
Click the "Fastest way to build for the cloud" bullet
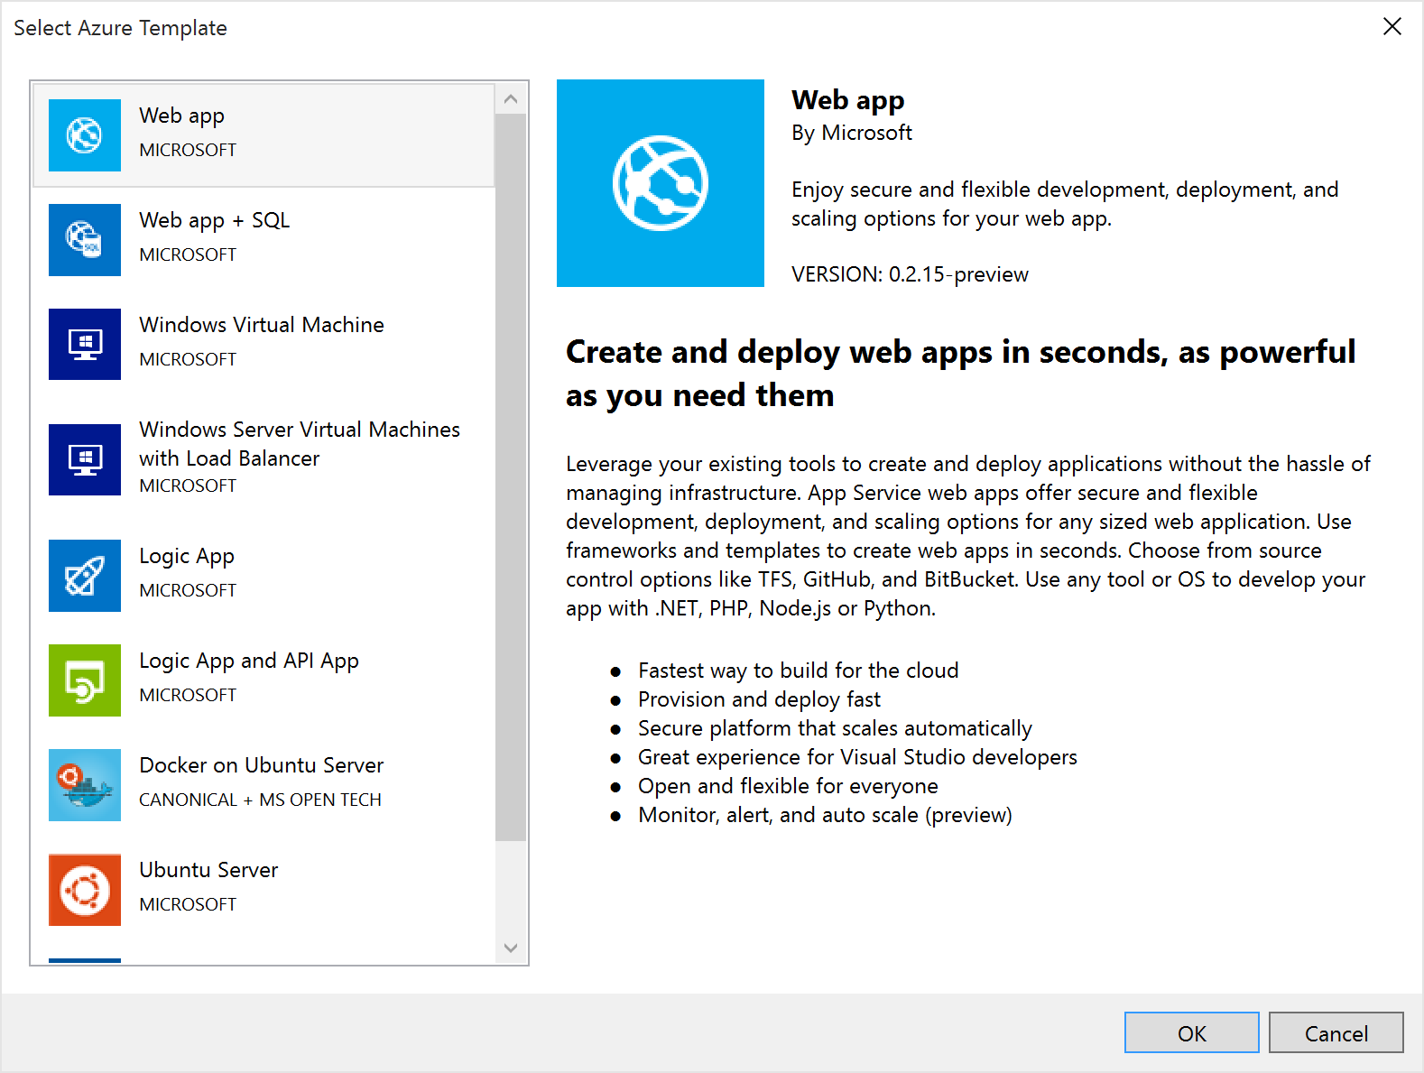(x=799, y=671)
